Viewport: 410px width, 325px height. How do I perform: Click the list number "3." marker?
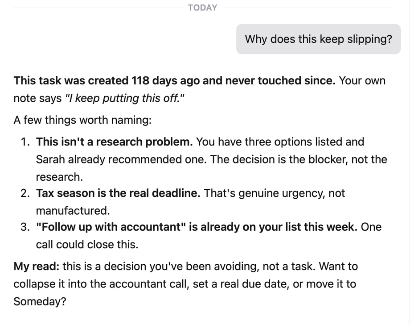point(25,227)
